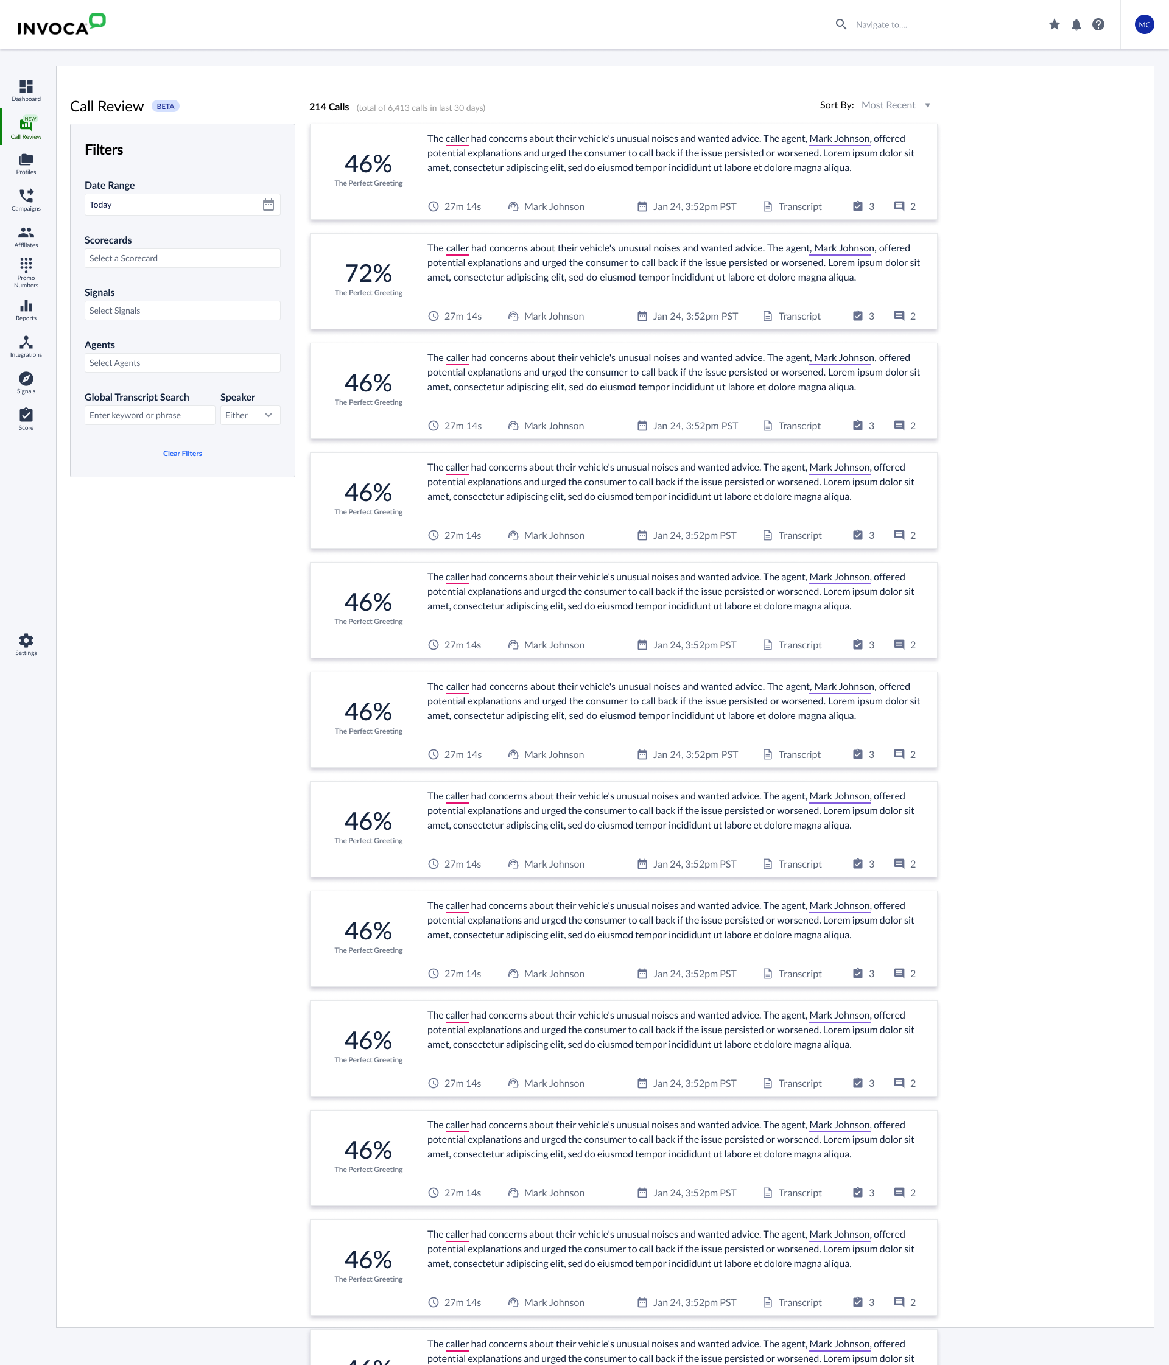Click the notifications bell icon

click(1076, 24)
